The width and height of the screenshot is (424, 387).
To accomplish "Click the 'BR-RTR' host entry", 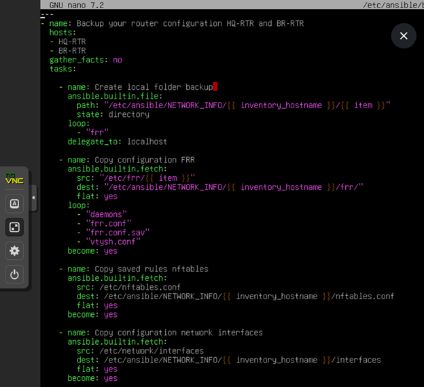I will [72, 50].
